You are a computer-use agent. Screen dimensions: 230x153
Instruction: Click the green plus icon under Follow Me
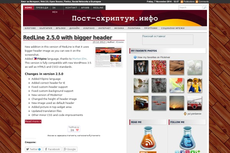(x=192, y=152)
